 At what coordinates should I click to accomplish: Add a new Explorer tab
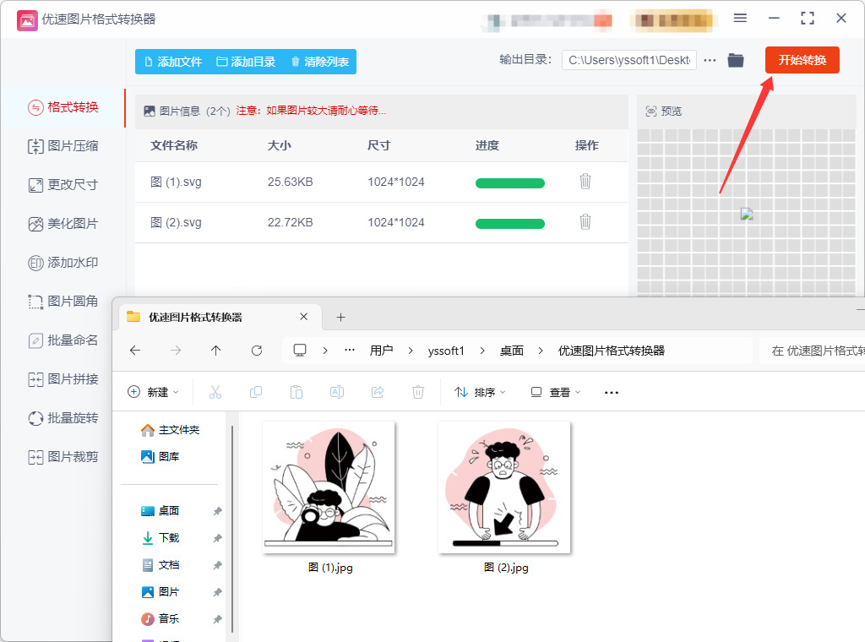click(341, 317)
